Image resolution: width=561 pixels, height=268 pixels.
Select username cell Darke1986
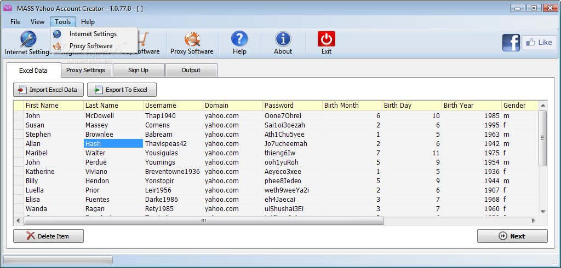click(173, 200)
